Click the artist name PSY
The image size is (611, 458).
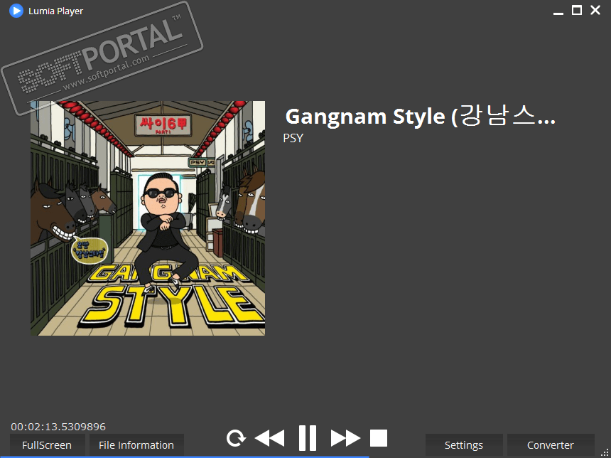[x=293, y=138]
